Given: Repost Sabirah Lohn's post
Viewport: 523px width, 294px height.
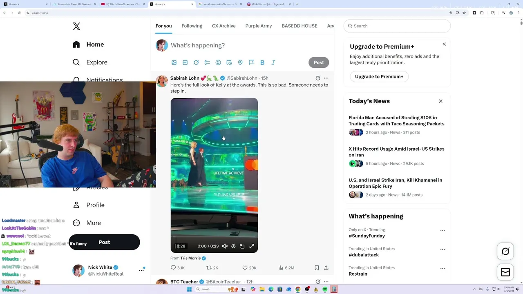Looking at the screenshot, I should [212, 268].
